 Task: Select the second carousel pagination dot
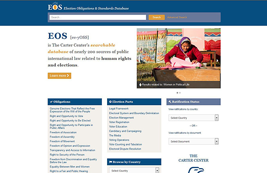180,93
